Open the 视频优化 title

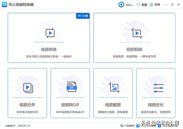pos(156,105)
